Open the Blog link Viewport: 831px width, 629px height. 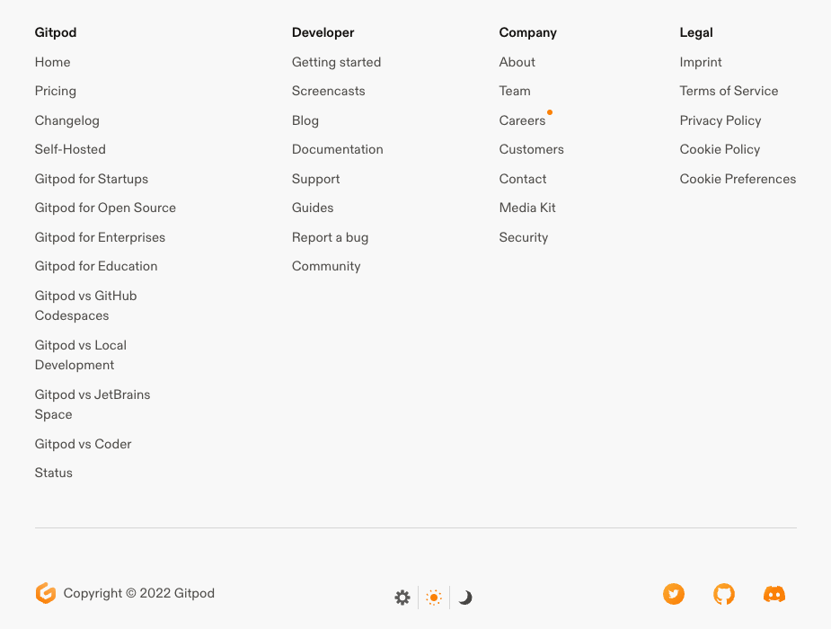(x=305, y=120)
